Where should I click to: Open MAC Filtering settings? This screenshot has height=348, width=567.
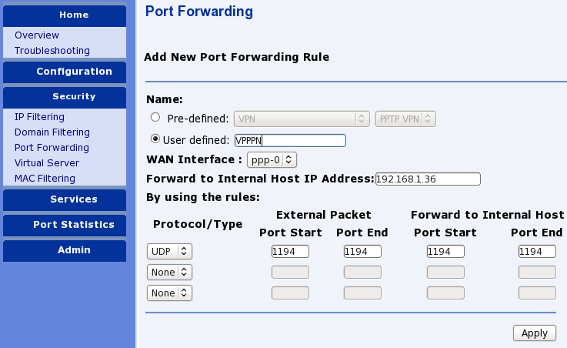coord(45,179)
